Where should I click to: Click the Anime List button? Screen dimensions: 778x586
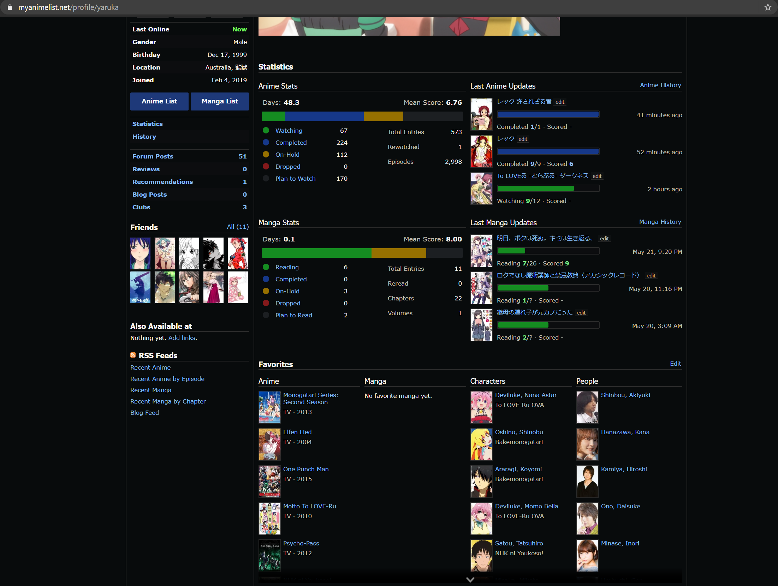click(159, 101)
